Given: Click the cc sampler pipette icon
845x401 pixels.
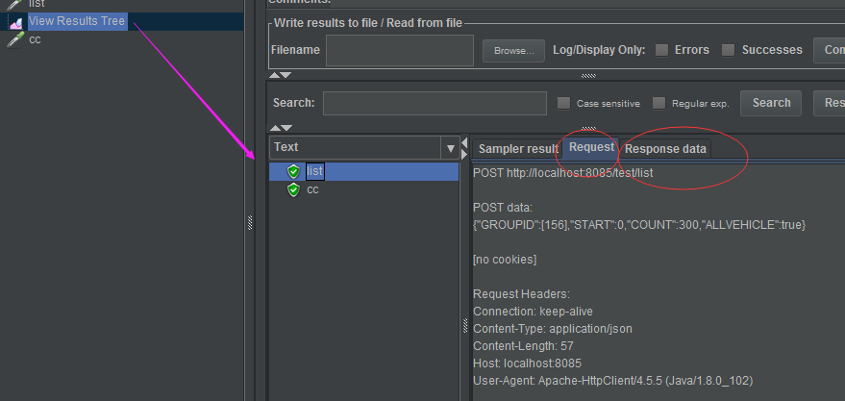Looking at the screenshot, I should (15, 39).
